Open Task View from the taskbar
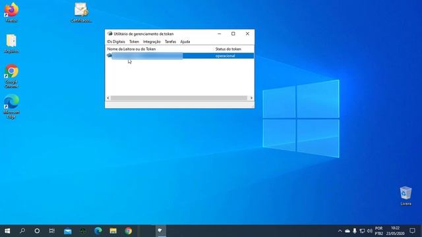The height and width of the screenshot is (237, 422). click(52, 231)
